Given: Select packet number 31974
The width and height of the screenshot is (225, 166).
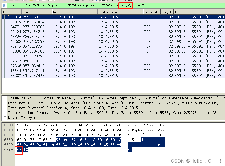Looking at the screenshot, I should tap(113, 17).
